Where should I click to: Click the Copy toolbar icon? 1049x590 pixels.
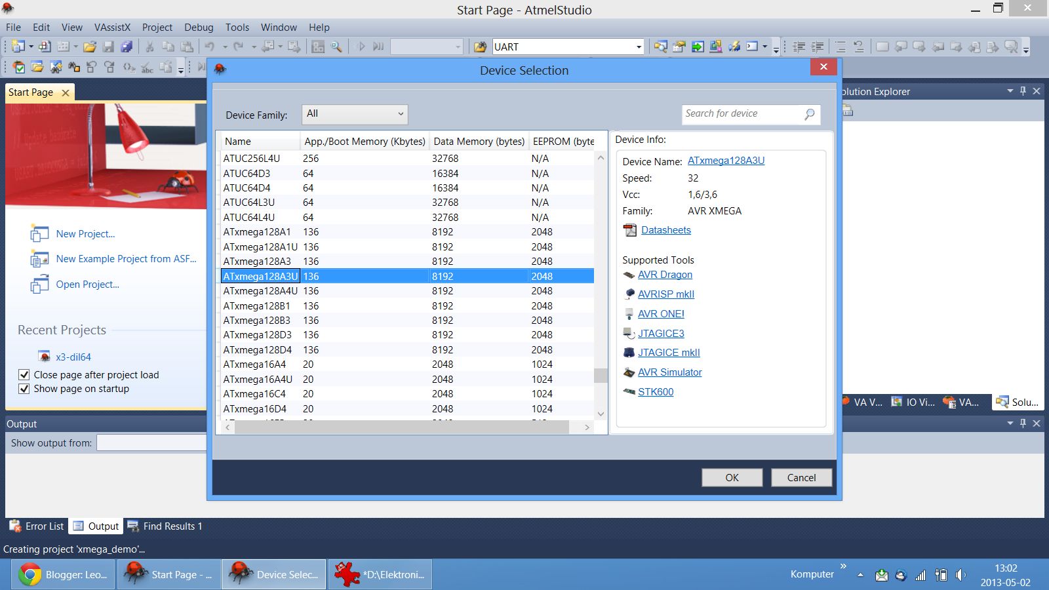(x=168, y=47)
